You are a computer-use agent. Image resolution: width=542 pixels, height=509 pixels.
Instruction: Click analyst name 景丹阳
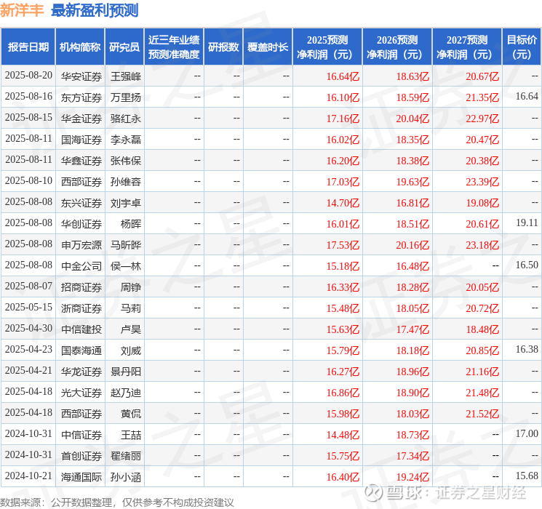click(x=125, y=372)
